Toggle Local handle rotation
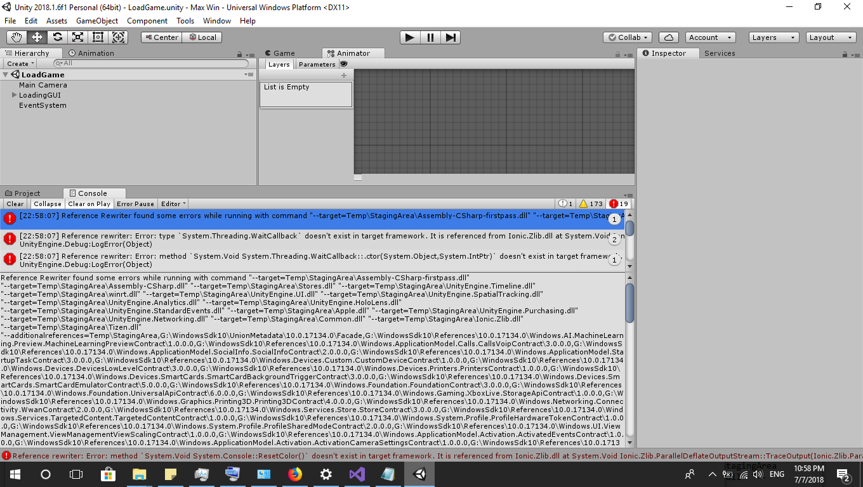 (202, 37)
